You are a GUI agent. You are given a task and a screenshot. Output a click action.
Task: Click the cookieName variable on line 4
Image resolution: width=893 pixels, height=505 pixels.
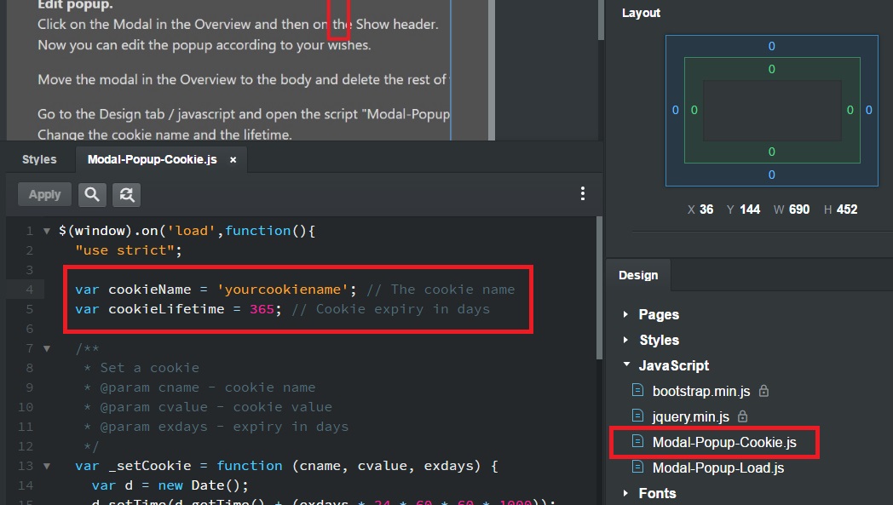(x=150, y=290)
